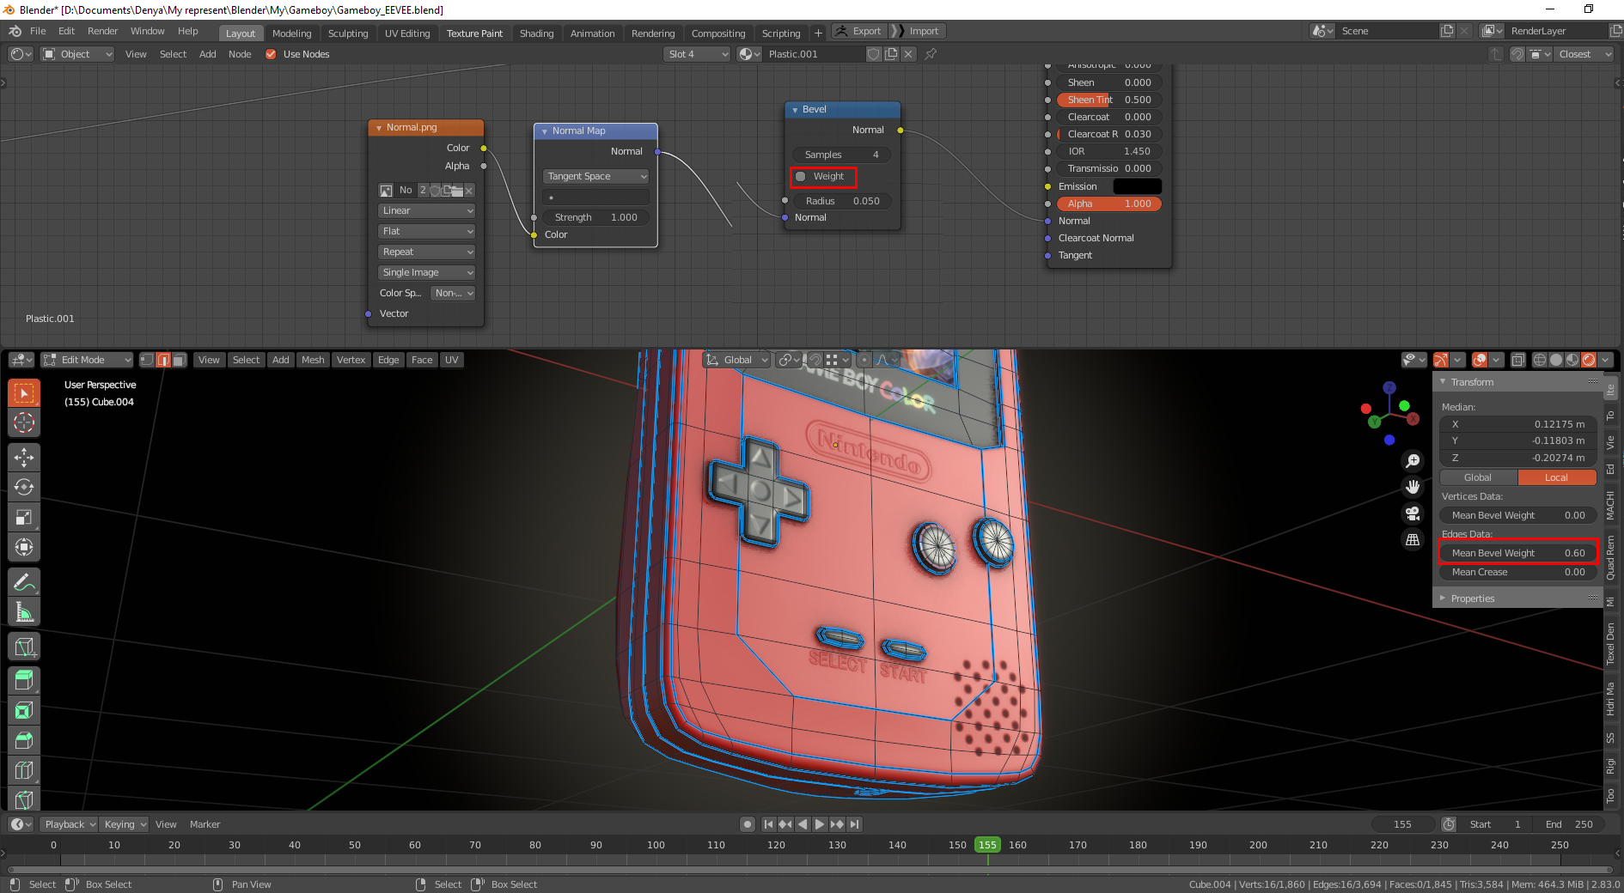The height and width of the screenshot is (893, 1624).
Task: Open the Tangent Space dropdown
Action: pyautogui.click(x=596, y=176)
